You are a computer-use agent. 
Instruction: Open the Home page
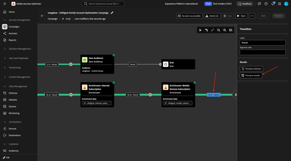pos(12,12)
